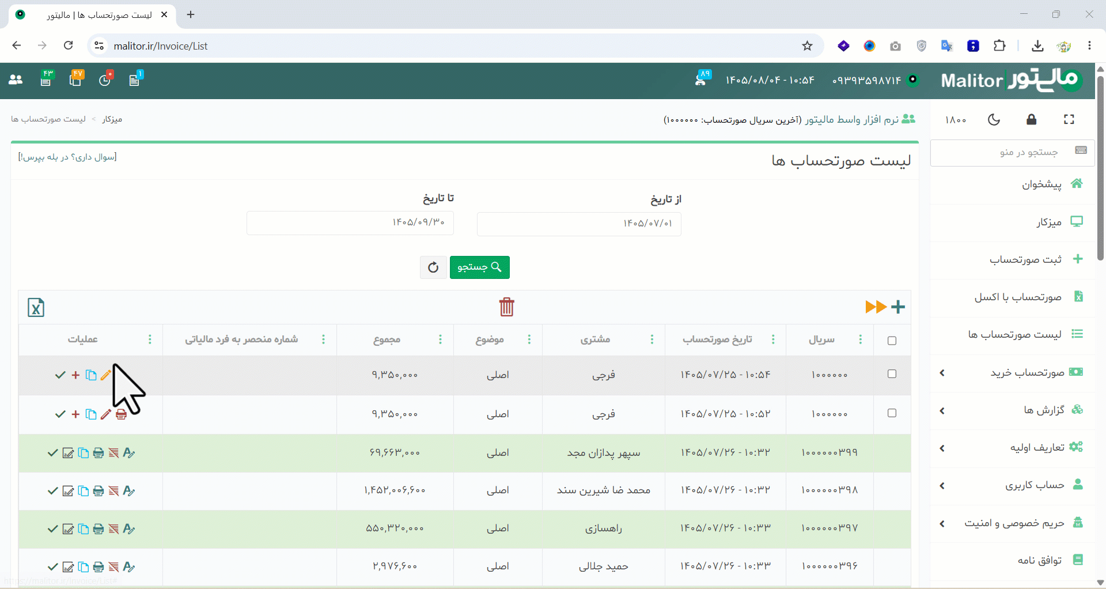The image size is (1106, 589).
Task: Click the green جستجو search button
Action: point(480,267)
